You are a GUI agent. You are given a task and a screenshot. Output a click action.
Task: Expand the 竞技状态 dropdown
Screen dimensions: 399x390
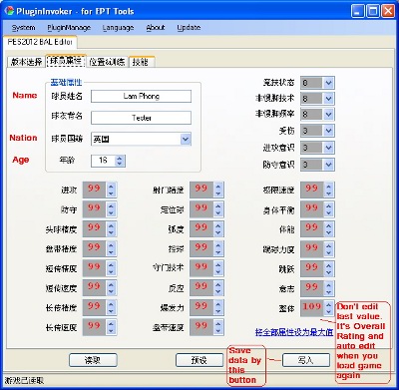click(328, 83)
